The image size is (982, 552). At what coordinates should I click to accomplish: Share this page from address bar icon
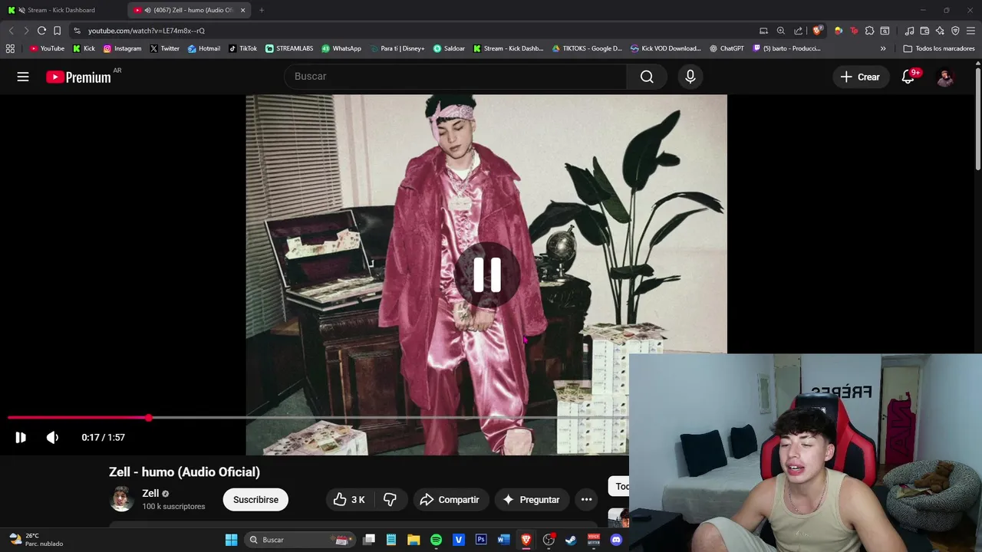[x=799, y=31]
